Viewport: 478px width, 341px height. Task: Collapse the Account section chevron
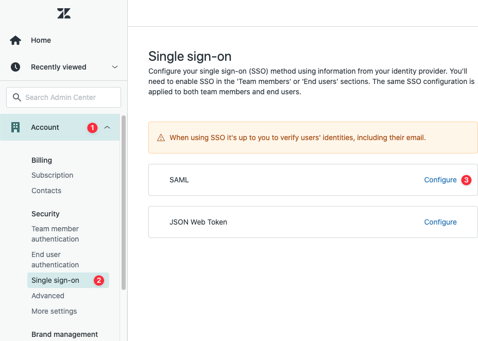pos(107,127)
